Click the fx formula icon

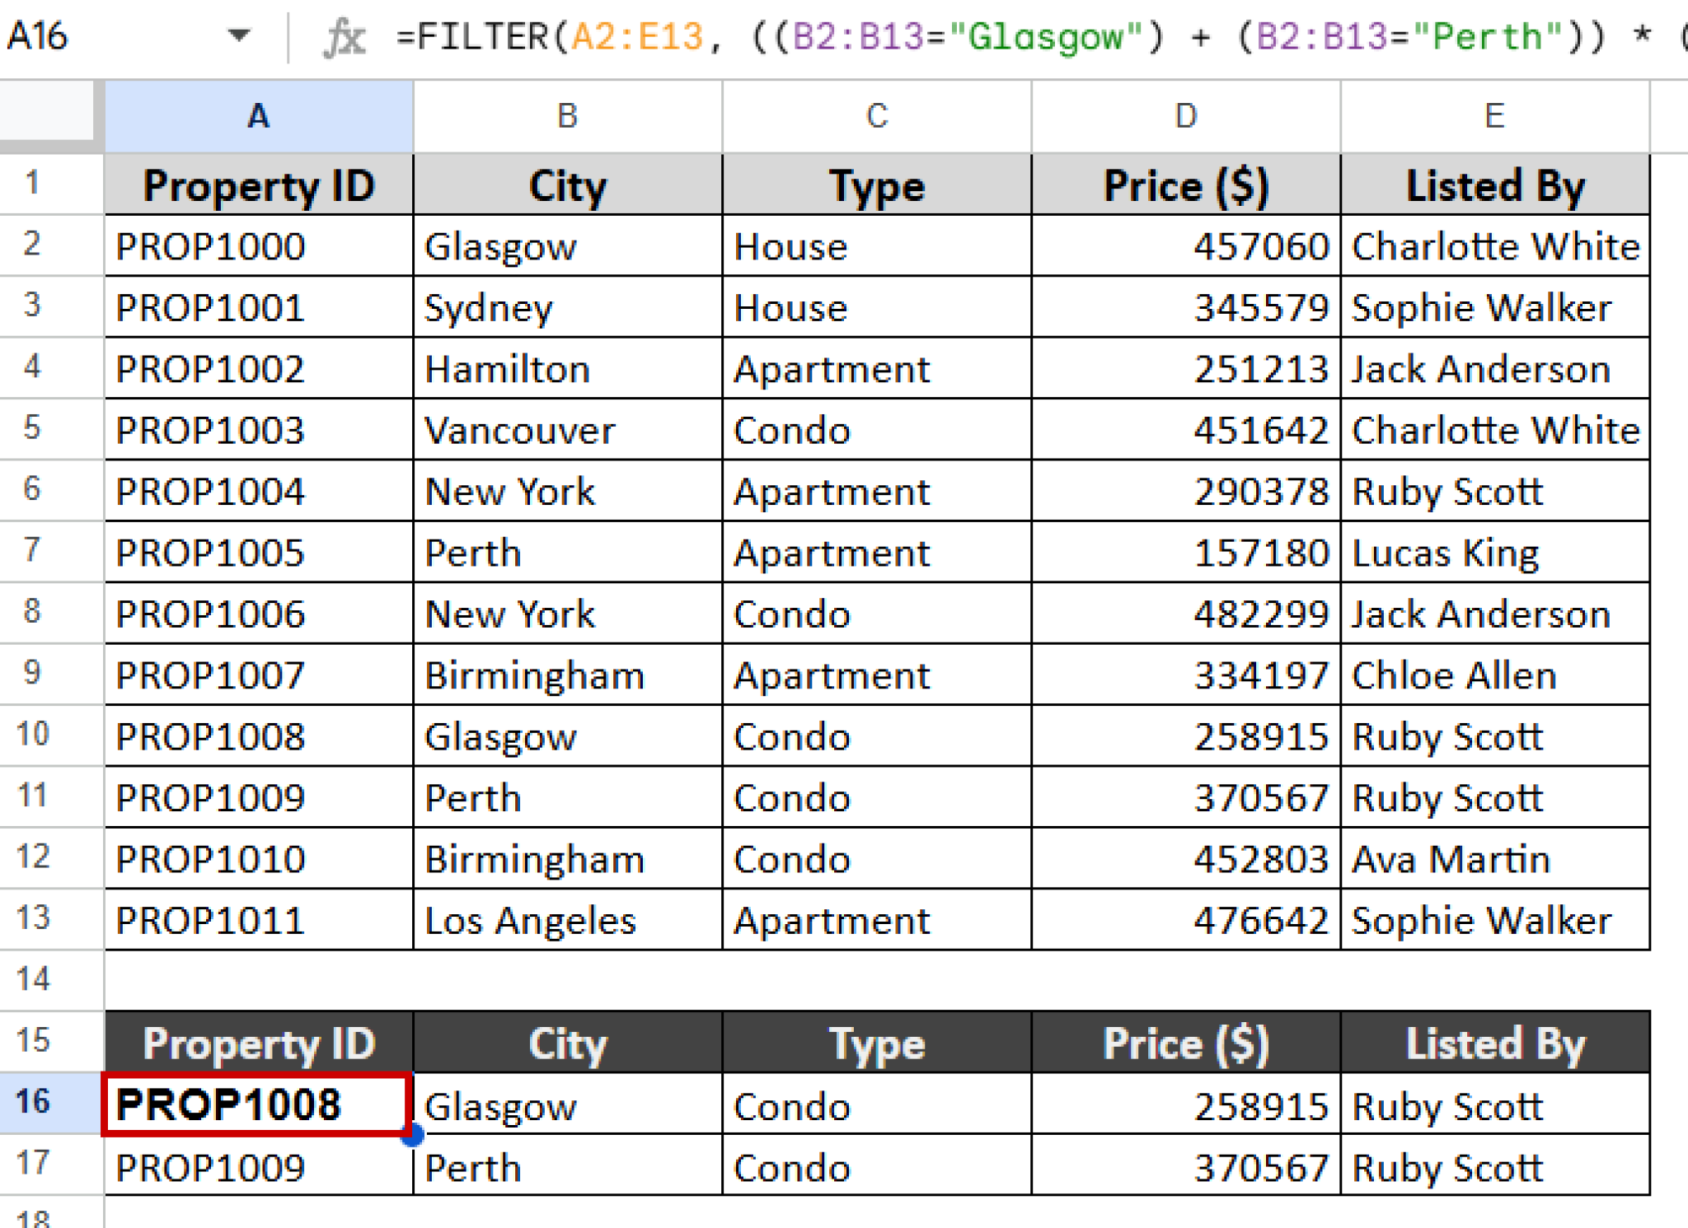pos(347,36)
